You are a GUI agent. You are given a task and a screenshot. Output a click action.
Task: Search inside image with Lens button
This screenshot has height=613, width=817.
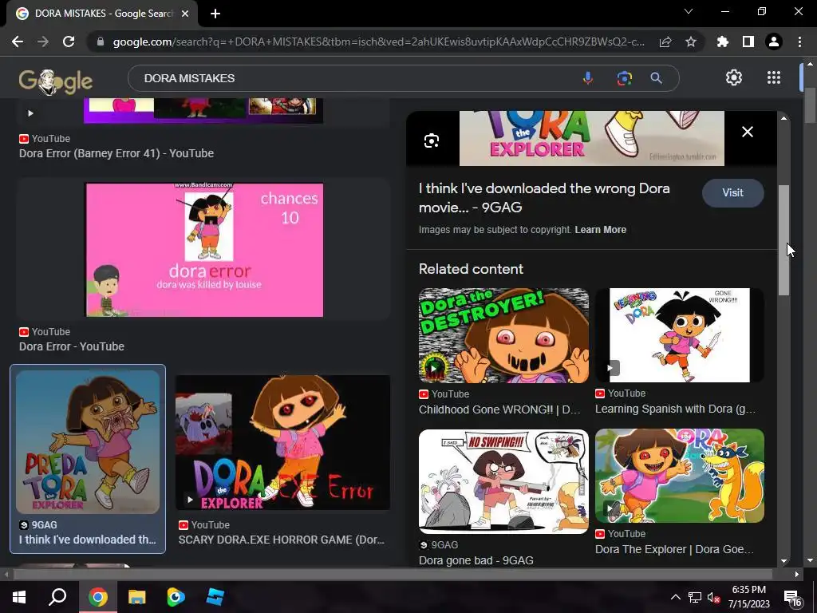pyautogui.click(x=432, y=140)
